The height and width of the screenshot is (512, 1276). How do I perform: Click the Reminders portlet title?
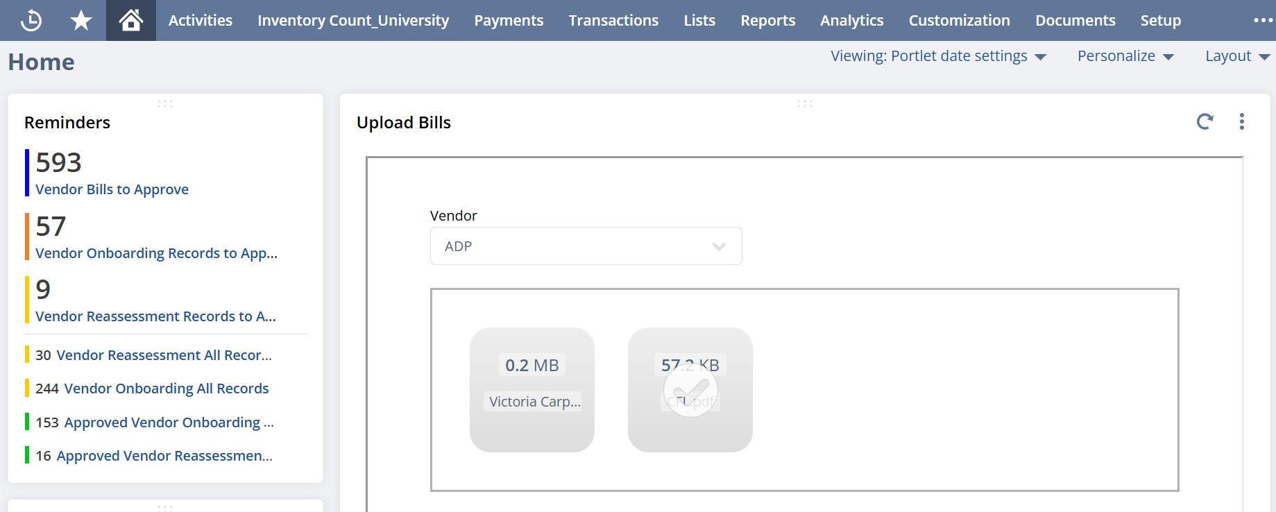[x=67, y=123]
